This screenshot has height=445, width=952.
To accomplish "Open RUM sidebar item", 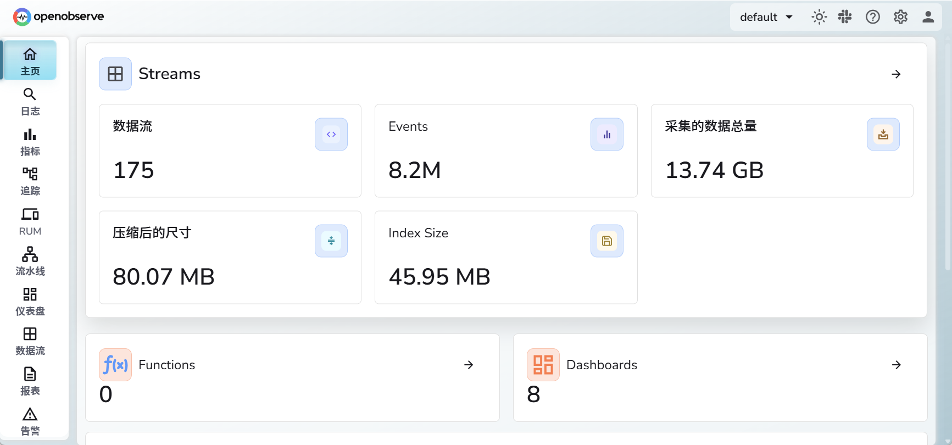I will (x=30, y=221).
